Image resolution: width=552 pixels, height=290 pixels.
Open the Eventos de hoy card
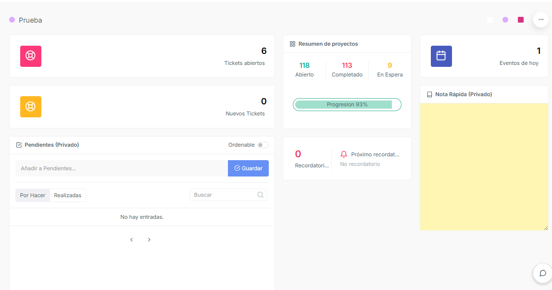coord(484,56)
